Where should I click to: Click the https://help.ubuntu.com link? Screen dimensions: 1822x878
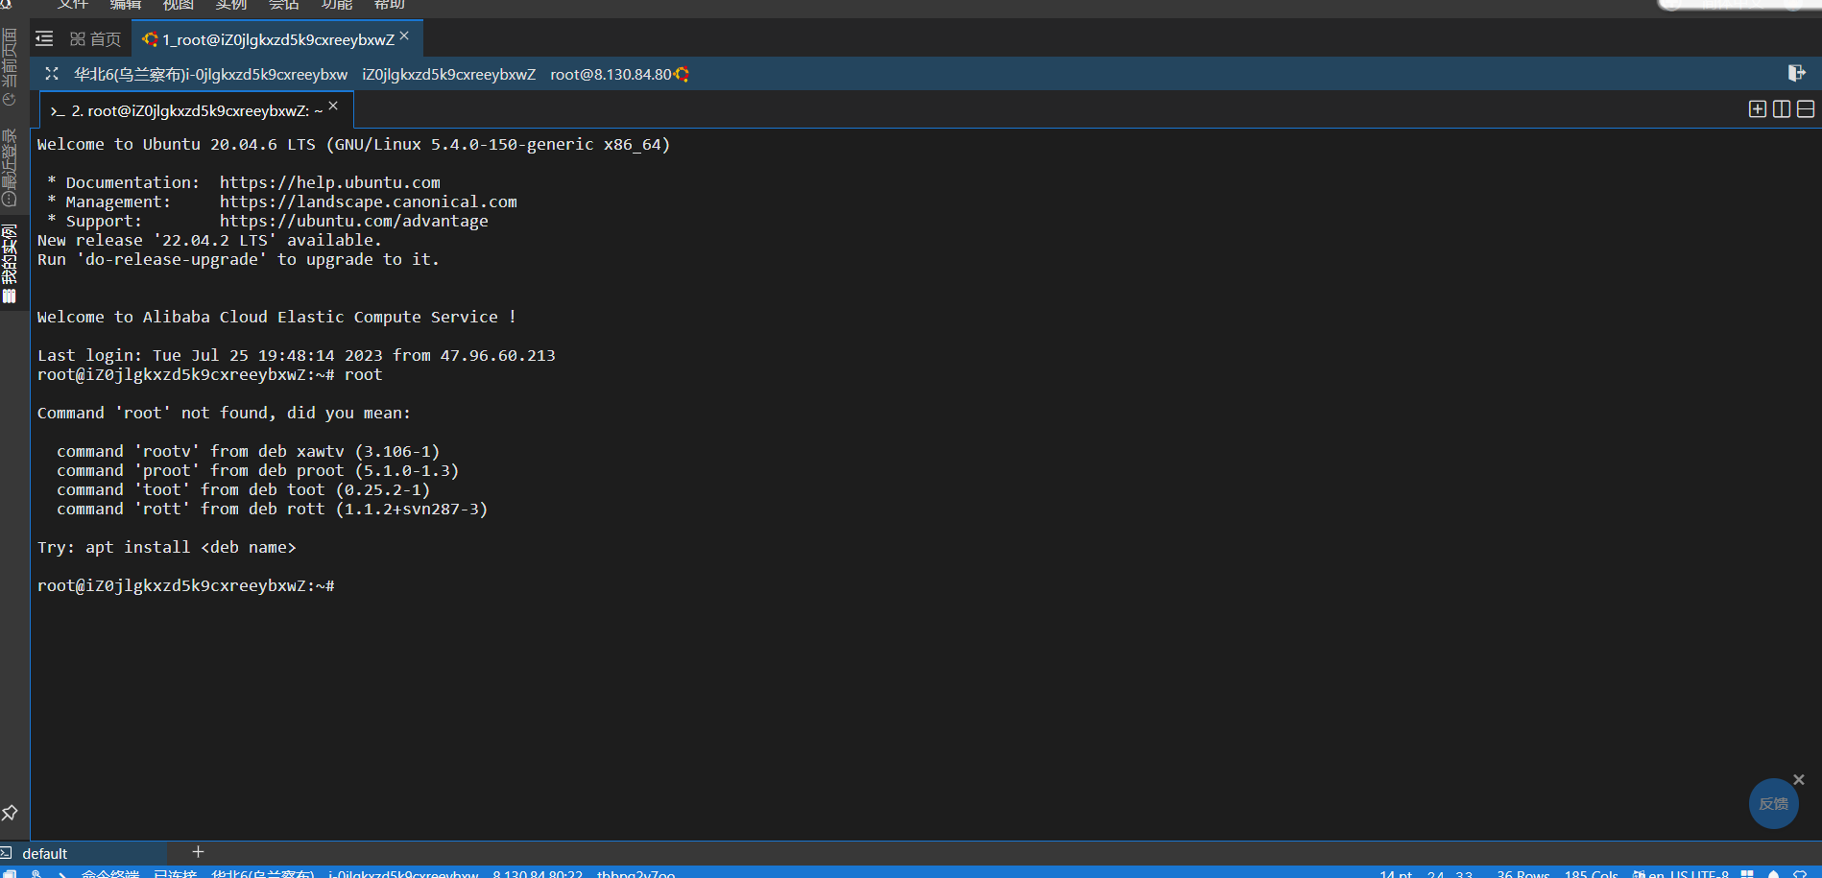(x=330, y=182)
